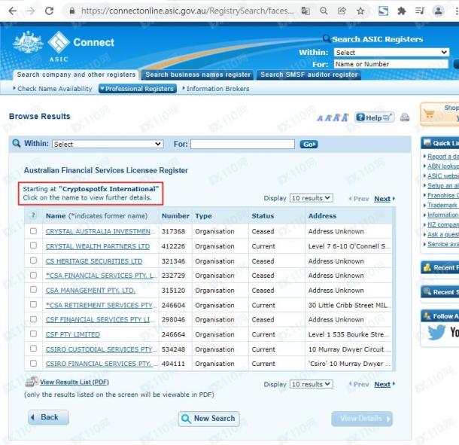Click the top Next page link
The height and width of the screenshot is (445, 459).
(382, 199)
